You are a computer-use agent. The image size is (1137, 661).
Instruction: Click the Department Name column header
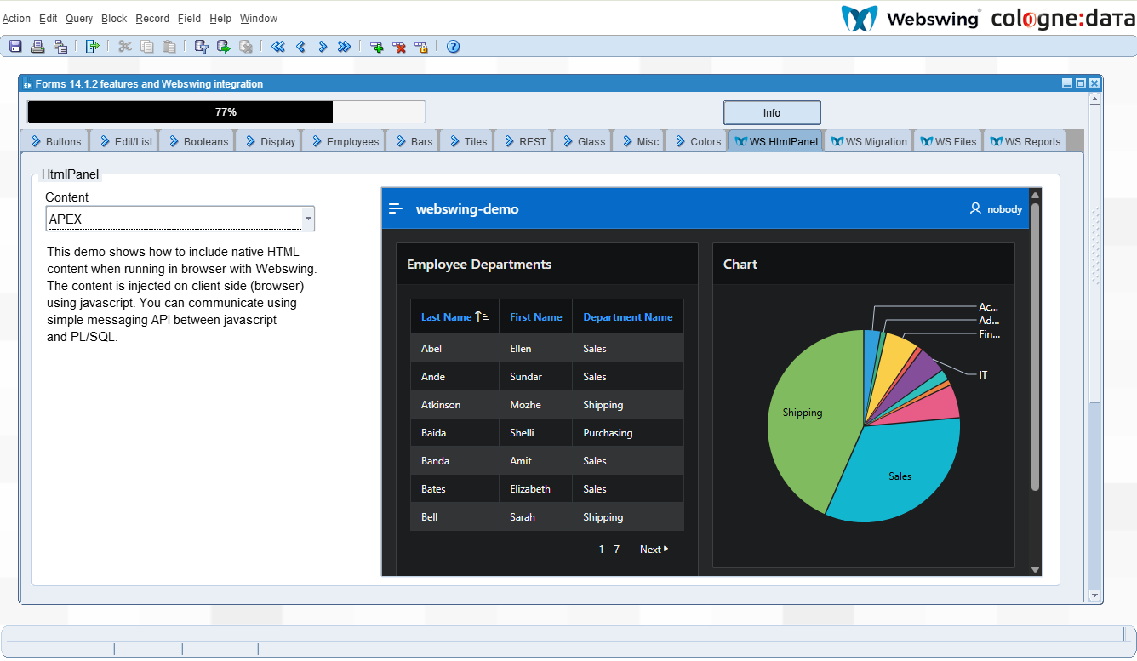click(627, 317)
